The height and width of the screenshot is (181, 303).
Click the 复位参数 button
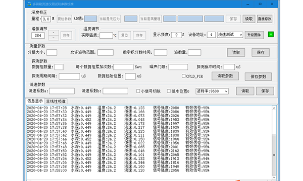tap(64, 19)
